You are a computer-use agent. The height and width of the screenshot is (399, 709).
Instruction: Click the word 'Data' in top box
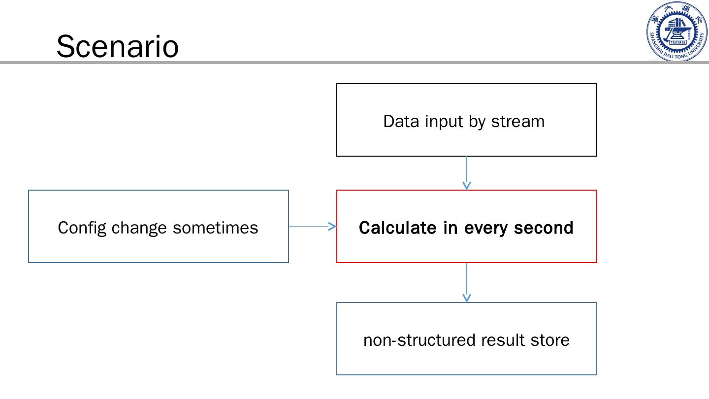pos(397,121)
